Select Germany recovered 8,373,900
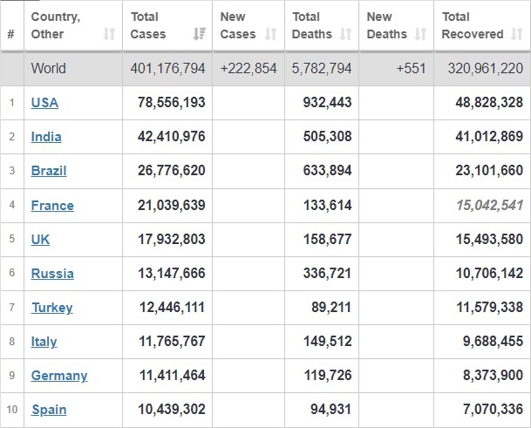Image resolution: width=531 pixels, height=428 pixels. [494, 375]
